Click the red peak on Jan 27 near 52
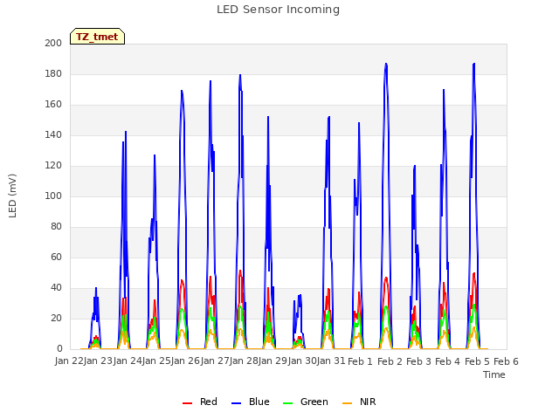The height and width of the screenshot is (419, 559). tap(240, 271)
